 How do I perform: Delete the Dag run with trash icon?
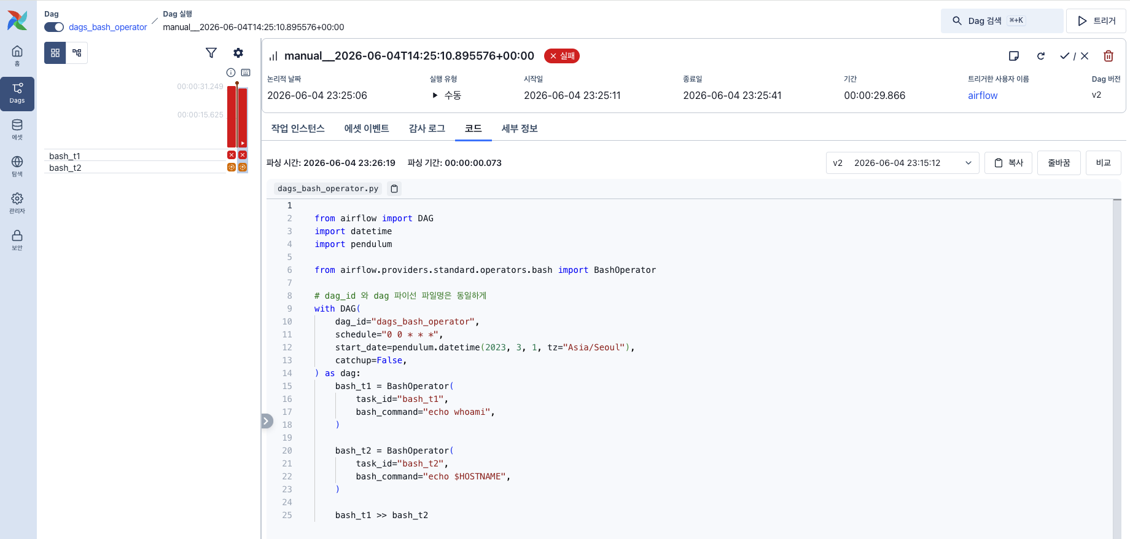click(x=1109, y=56)
